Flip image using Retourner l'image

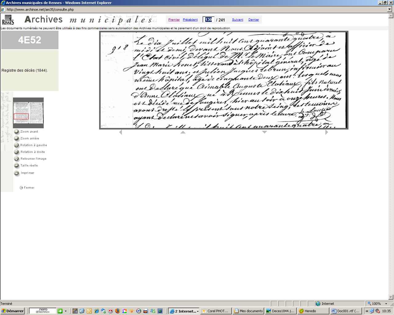[x=17, y=159]
